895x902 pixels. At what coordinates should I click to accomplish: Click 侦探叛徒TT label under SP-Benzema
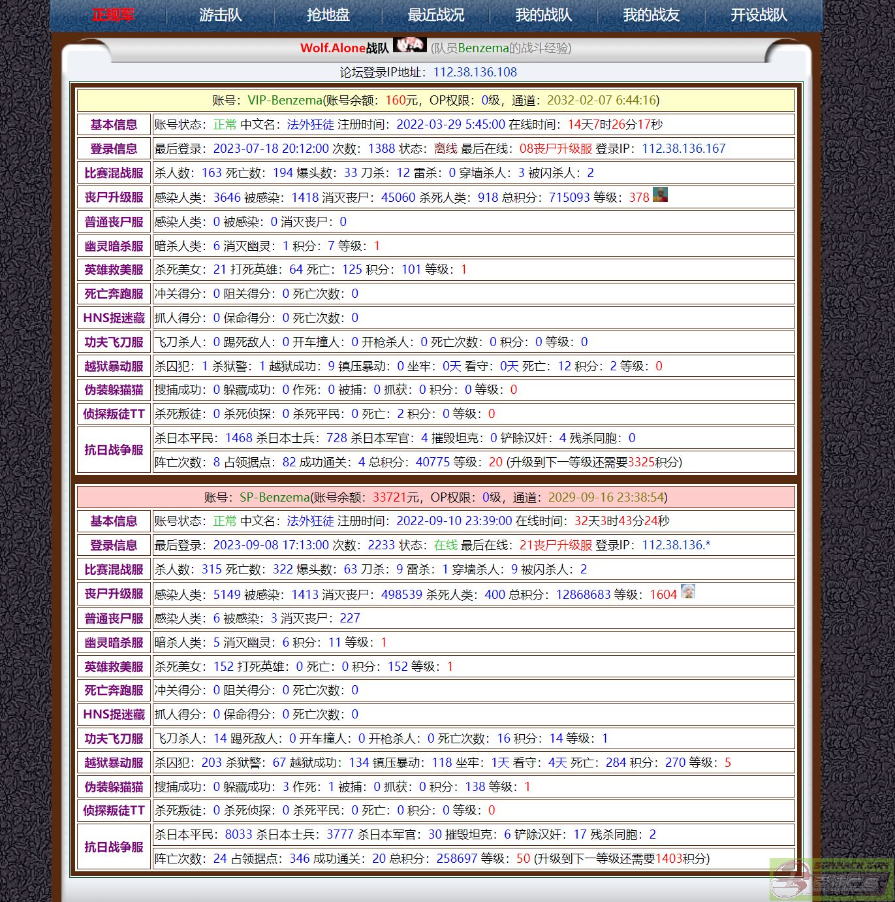pyautogui.click(x=114, y=811)
